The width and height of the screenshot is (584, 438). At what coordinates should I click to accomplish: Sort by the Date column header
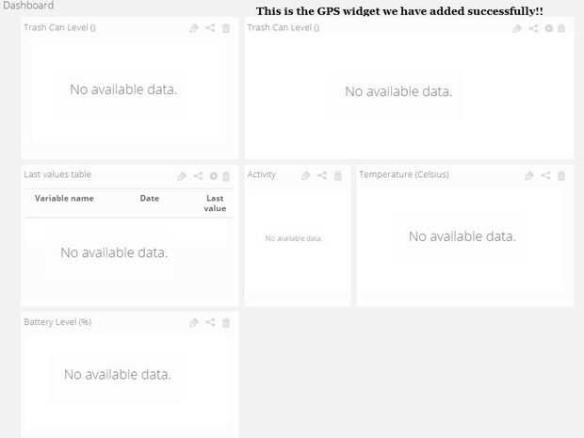(150, 199)
